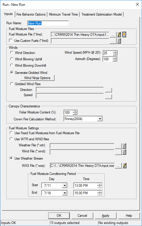This screenshot has width=142, height=226.
Task: Select Wind Blowing Downhill option
Action: (12, 66)
